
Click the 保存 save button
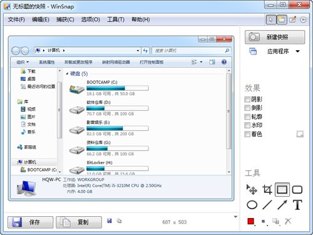31,222
